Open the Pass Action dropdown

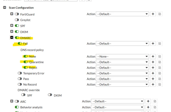point(122,79)
